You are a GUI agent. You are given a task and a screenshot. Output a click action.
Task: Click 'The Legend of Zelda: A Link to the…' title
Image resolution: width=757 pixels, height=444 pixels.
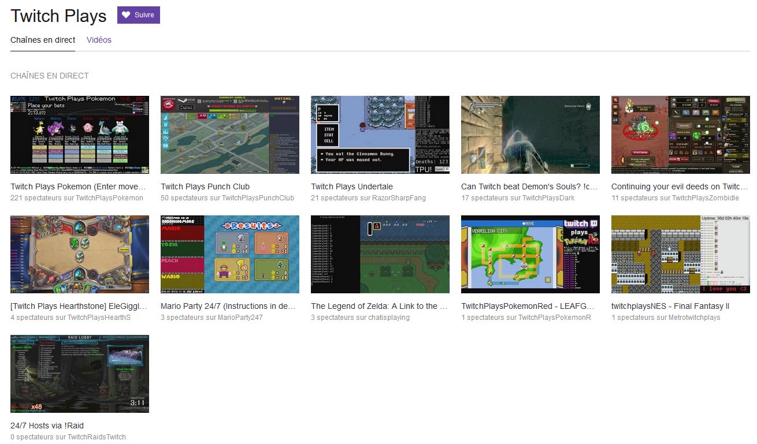coord(379,306)
